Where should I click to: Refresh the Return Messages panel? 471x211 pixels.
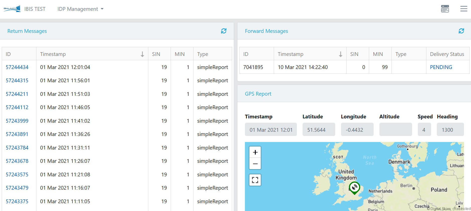[x=224, y=31]
